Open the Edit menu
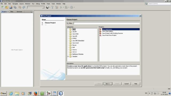Image resolution: width=171 pixels, height=96 pixels. [x=5, y=4]
